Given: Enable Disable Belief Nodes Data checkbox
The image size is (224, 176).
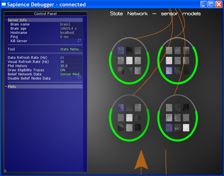Looking at the screenshot, I should (x=79, y=78).
